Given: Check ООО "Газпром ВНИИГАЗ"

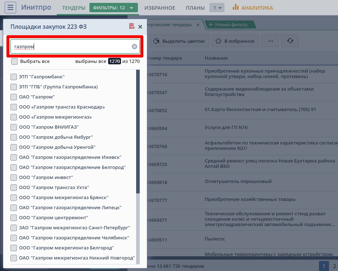Looking at the screenshot, I should (14, 127).
